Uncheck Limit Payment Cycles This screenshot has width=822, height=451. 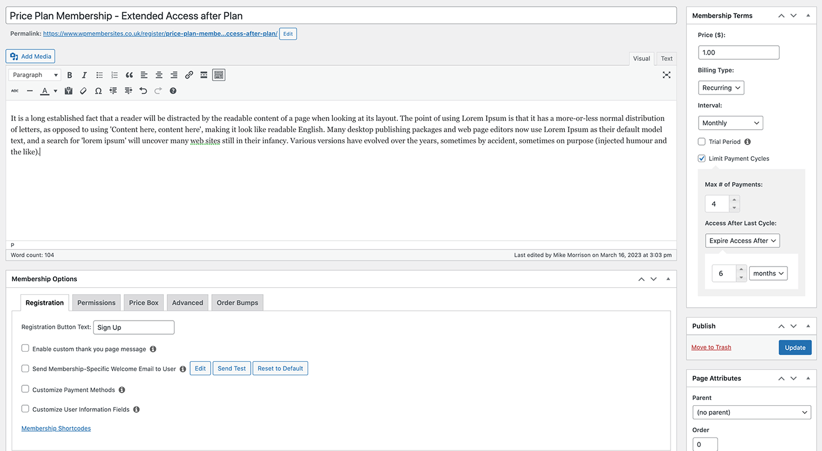pyautogui.click(x=702, y=159)
